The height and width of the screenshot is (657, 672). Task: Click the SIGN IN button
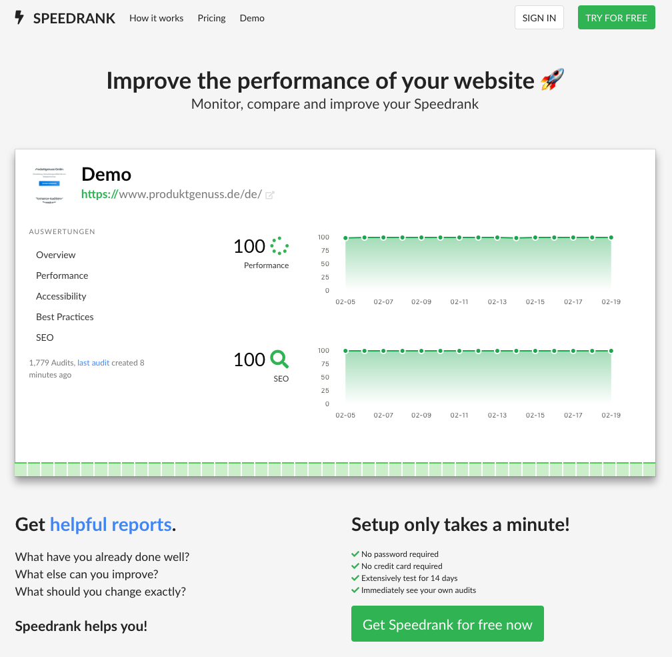(539, 17)
